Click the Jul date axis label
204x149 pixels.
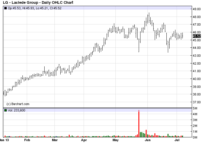(x=177, y=140)
